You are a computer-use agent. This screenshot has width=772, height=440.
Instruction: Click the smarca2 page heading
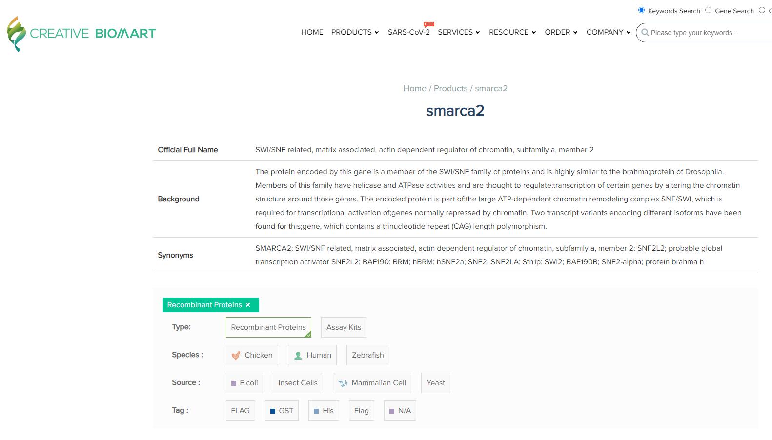click(x=455, y=111)
